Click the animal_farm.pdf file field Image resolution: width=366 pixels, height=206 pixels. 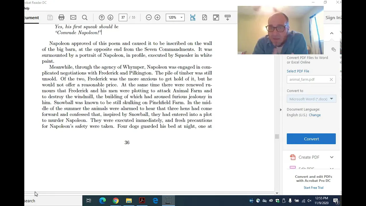(x=311, y=80)
